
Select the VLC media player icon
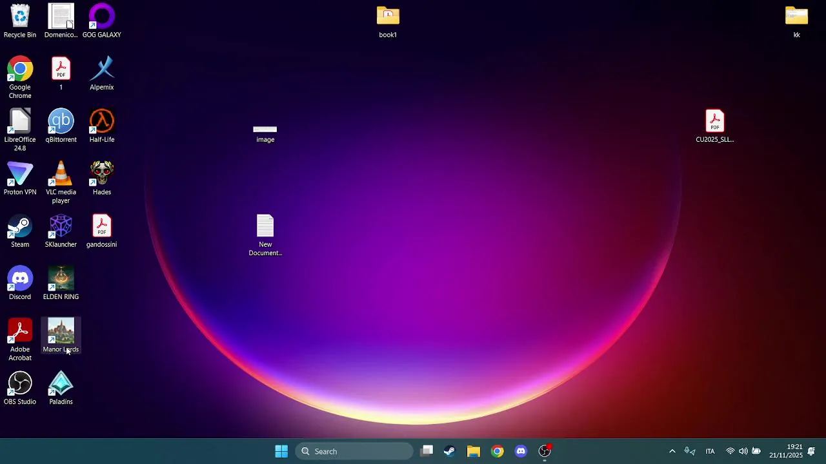click(x=61, y=182)
